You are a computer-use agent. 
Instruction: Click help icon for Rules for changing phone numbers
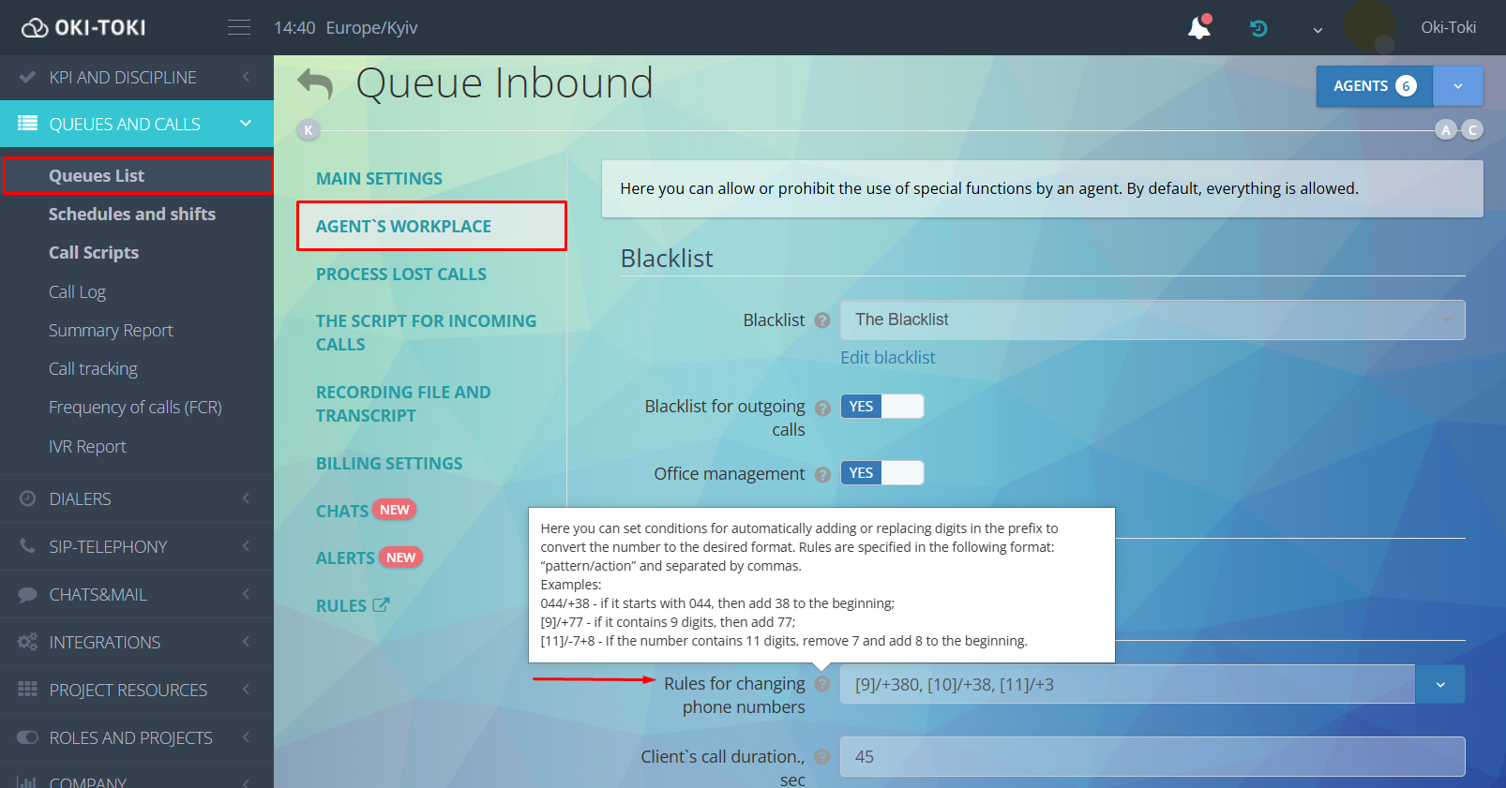(x=822, y=684)
